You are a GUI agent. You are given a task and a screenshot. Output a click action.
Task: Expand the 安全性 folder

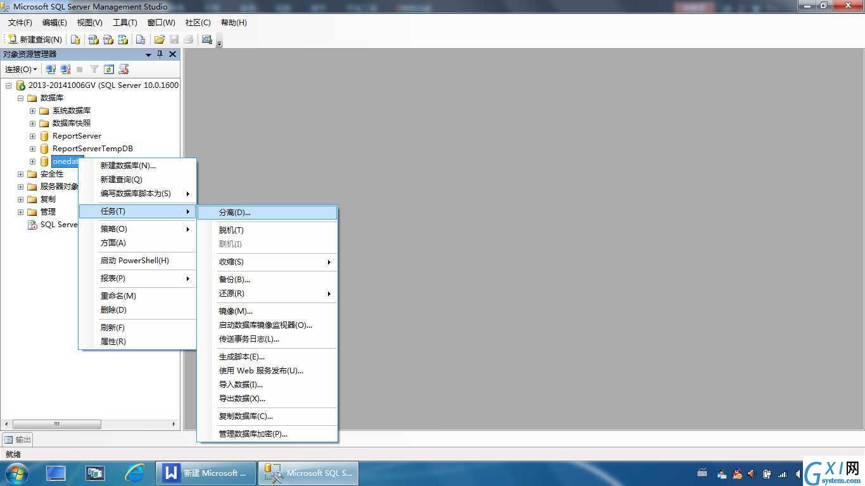pos(20,174)
